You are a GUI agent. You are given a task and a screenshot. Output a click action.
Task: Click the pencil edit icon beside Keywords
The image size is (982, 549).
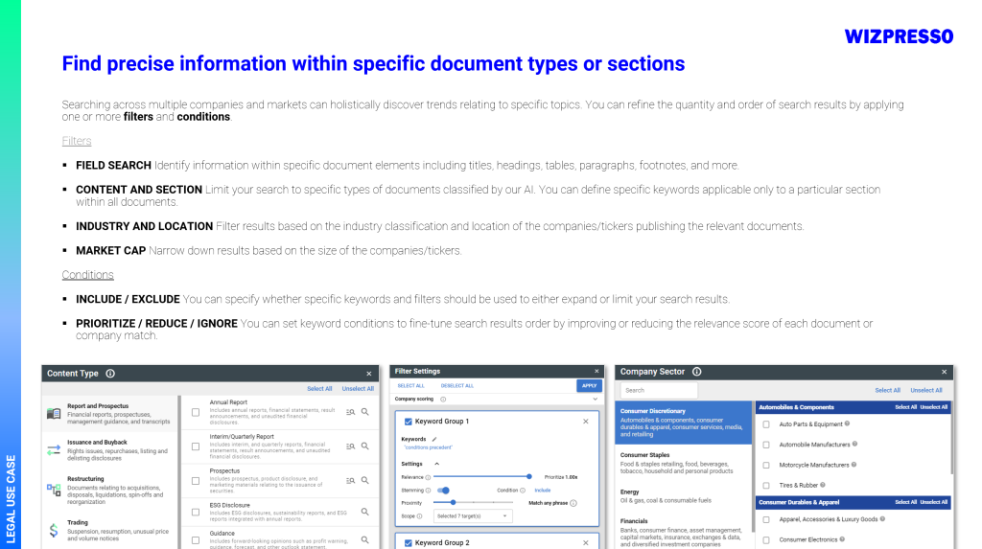pos(433,439)
